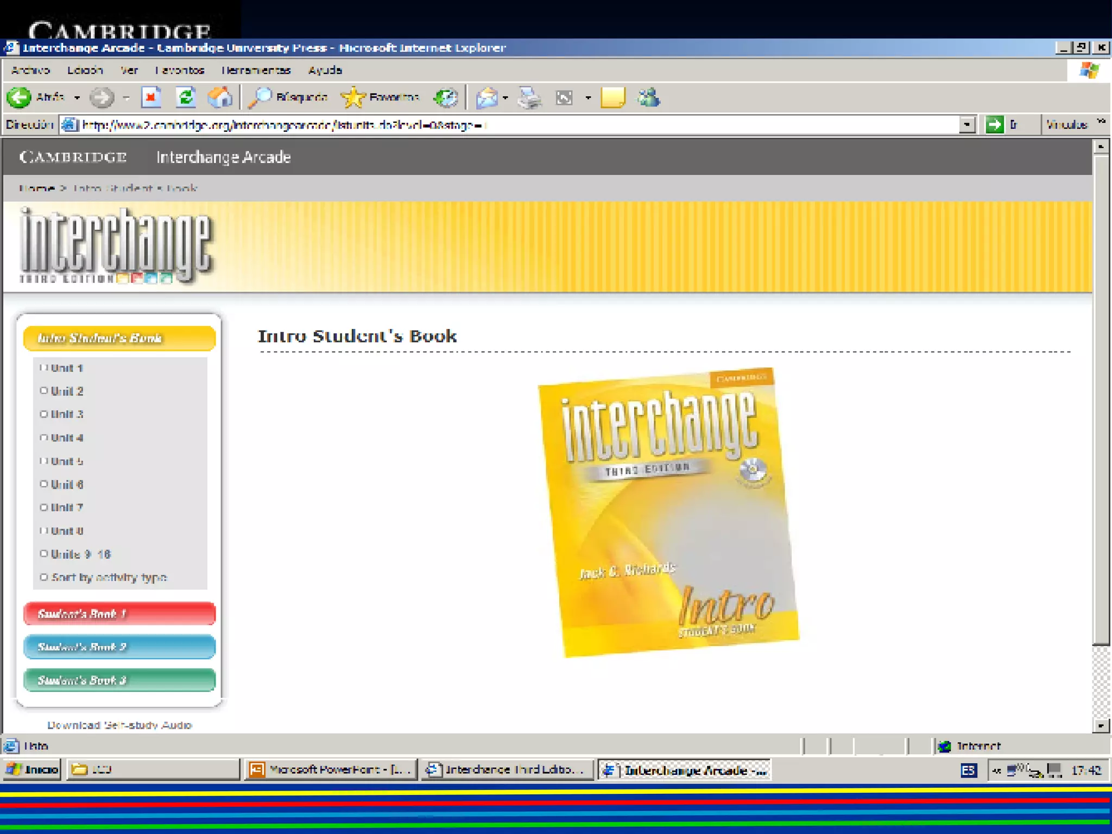This screenshot has height=834, width=1112.
Task: Open the Favorites star icon
Action: click(x=353, y=98)
